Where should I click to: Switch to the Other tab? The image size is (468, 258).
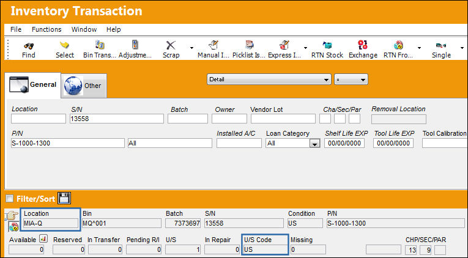(84, 86)
